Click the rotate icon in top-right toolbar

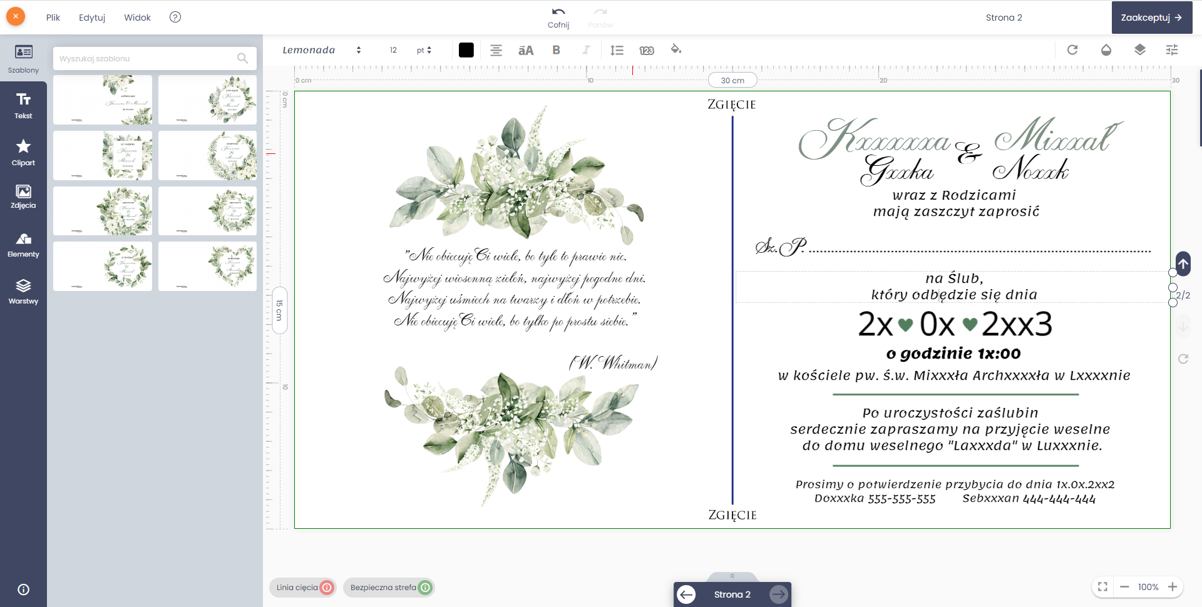click(x=1072, y=49)
